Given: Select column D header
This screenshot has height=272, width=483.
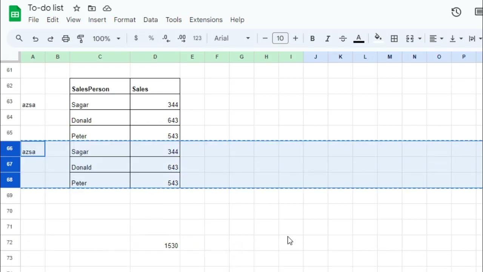Looking at the screenshot, I should 155,57.
